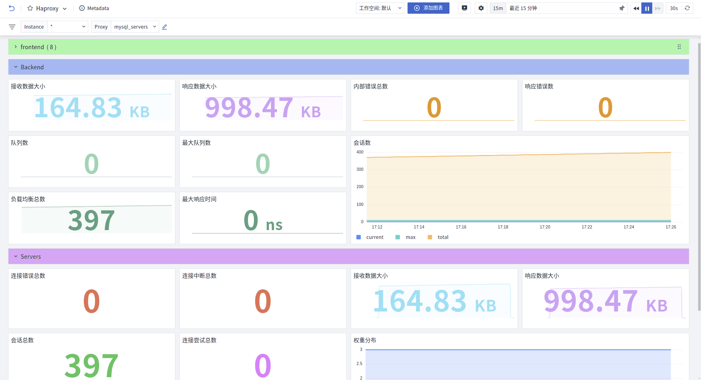Click the 最大响应时间 panel title

click(x=199, y=199)
